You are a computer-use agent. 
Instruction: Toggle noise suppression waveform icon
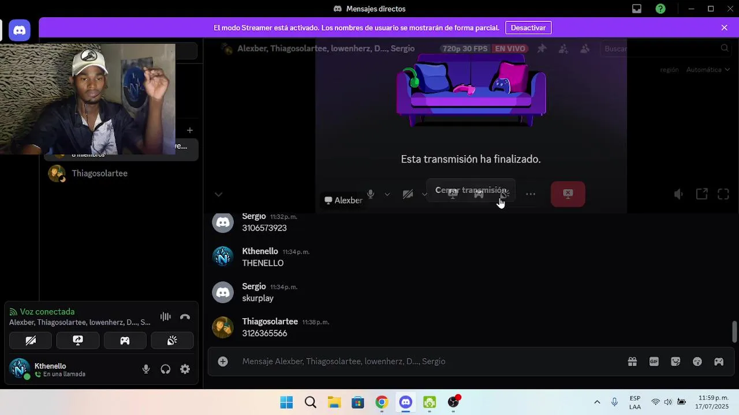165,316
